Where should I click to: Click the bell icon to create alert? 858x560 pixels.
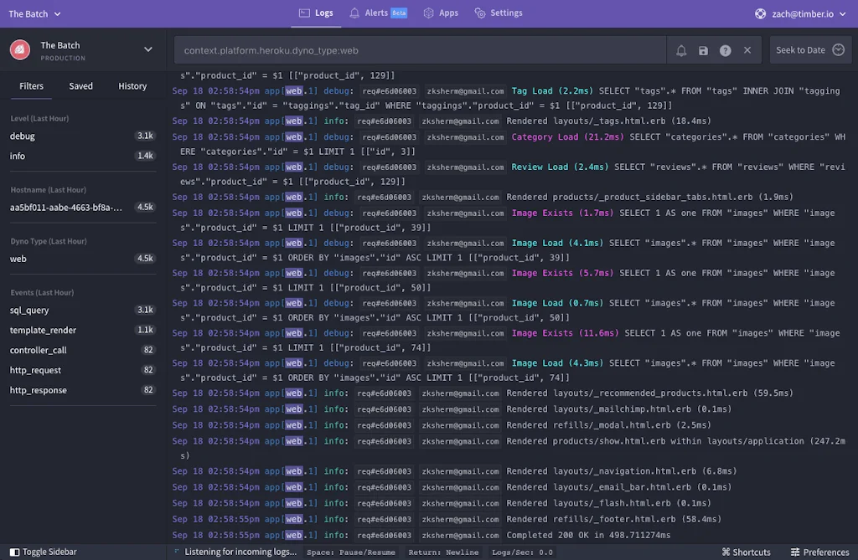tap(681, 50)
